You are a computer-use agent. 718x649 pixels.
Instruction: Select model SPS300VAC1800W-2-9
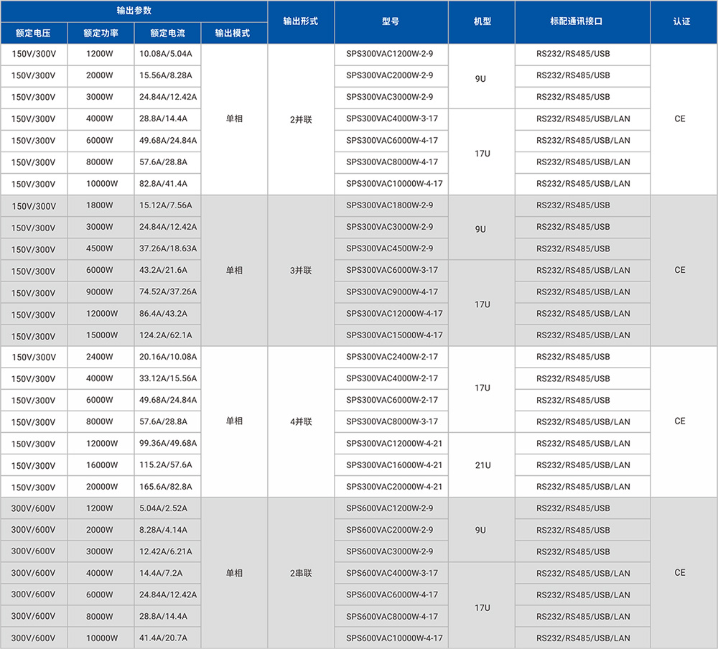[391, 205]
